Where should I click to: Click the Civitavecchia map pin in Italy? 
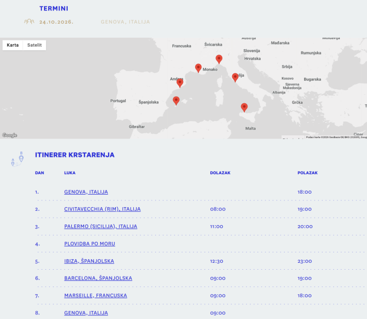235,77
